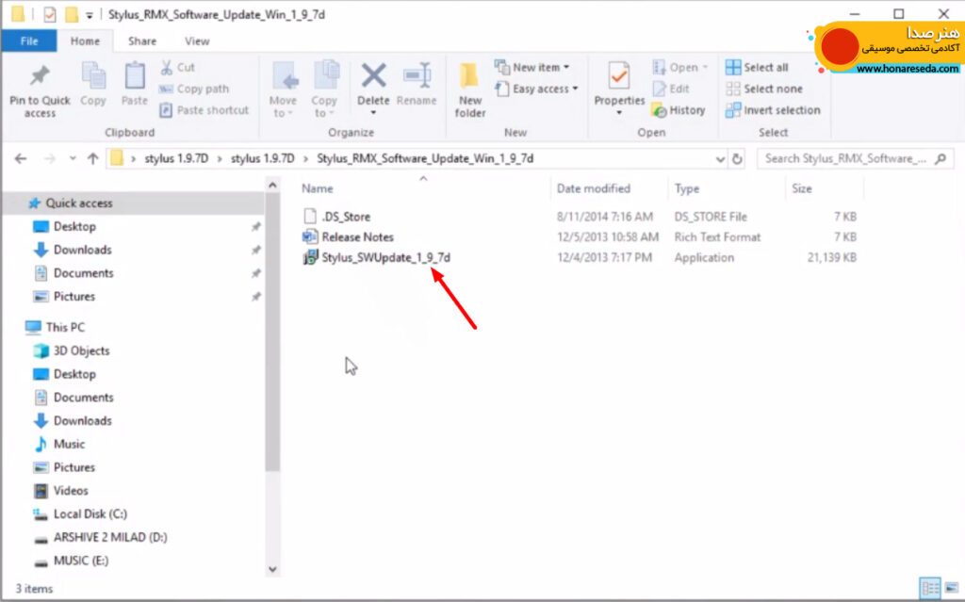Image resolution: width=965 pixels, height=602 pixels.
Task: Open the View ribbon tab
Action: 197,41
